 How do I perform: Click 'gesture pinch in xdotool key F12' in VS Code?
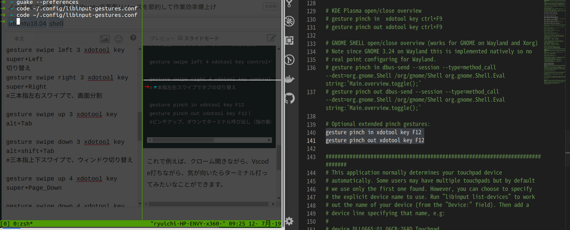[373, 132]
